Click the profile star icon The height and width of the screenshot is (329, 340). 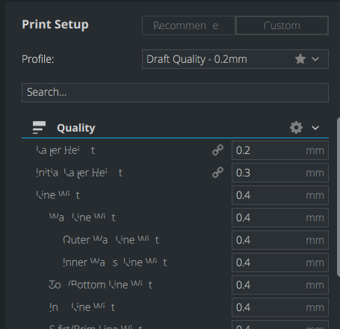pyautogui.click(x=300, y=59)
